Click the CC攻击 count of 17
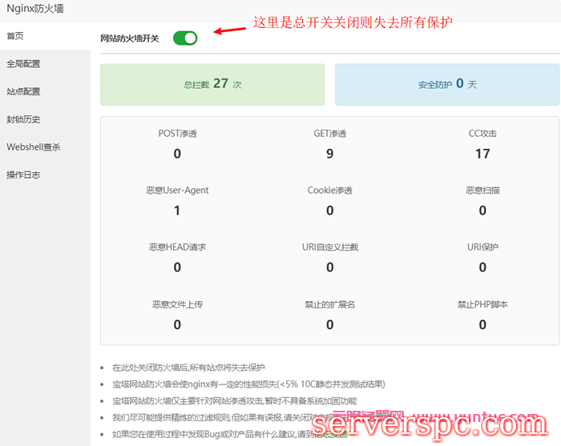The width and height of the screenshot is (561, 446). click(482, 154)
